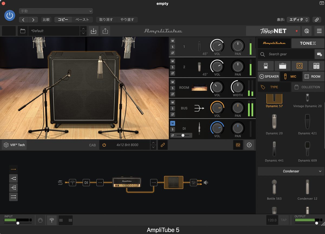Switch to the TONEX tab
The width and height of the screenshot is (325, 234).
point(308,43)
